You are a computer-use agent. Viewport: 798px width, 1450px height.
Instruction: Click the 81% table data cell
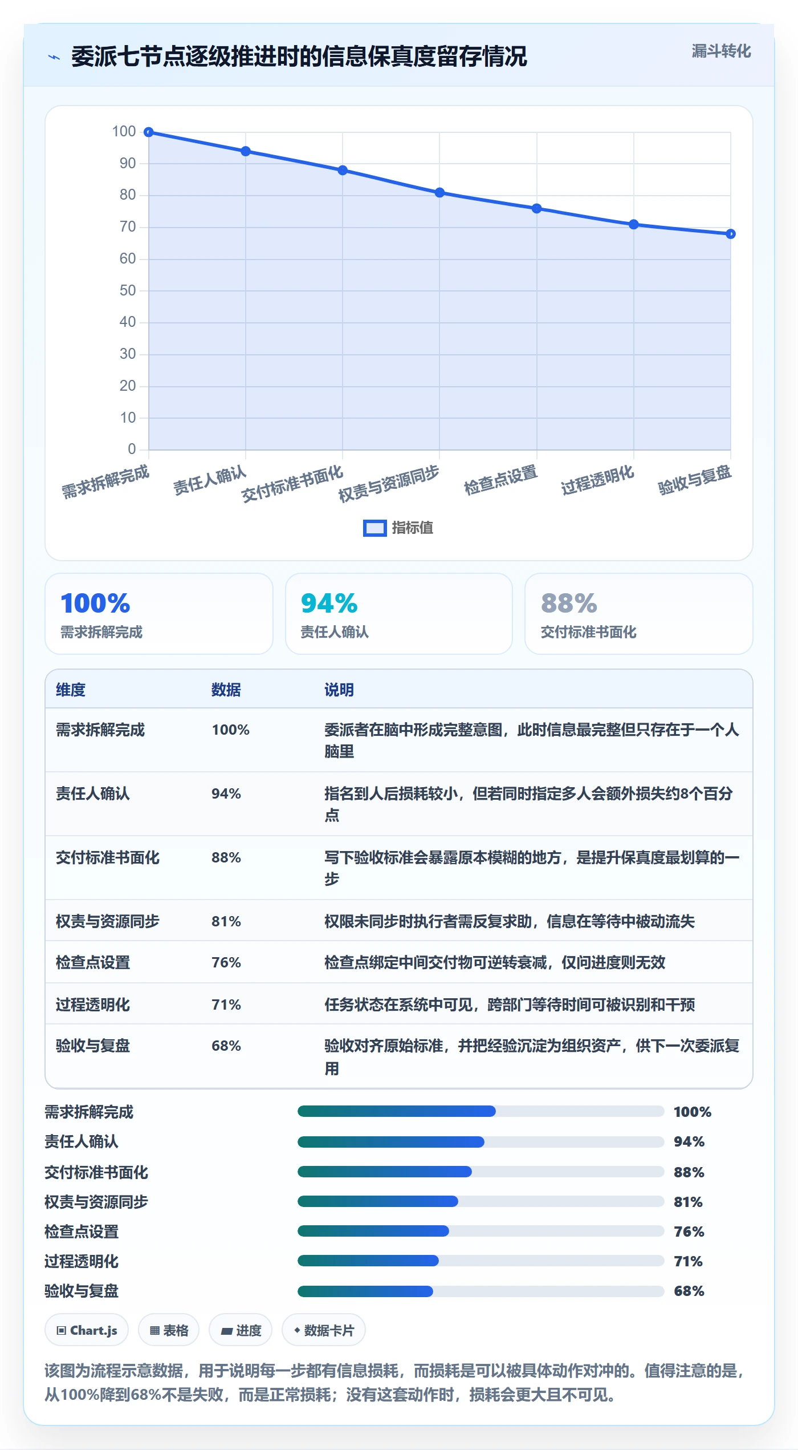[226, 921]
